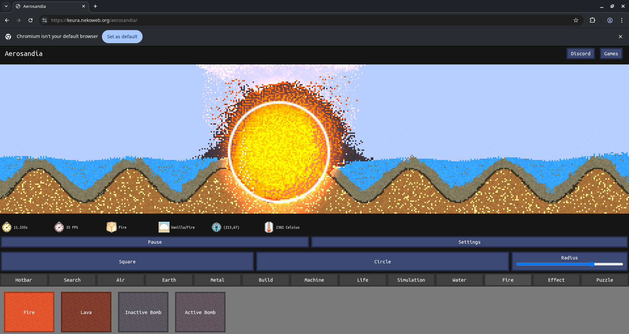Switch to the Fire category tab
This screenshot has height=334, width=629.
(x=508, y=280)
